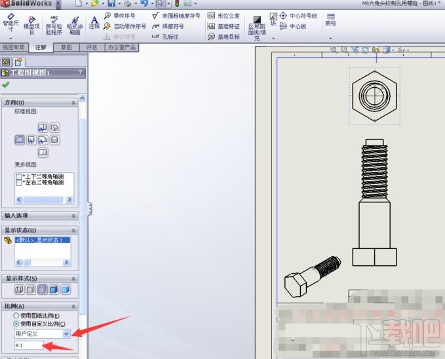Choose the wireframe display style
Screen dimensions: 445x359
pyautogui.click(x=19, y=290)
